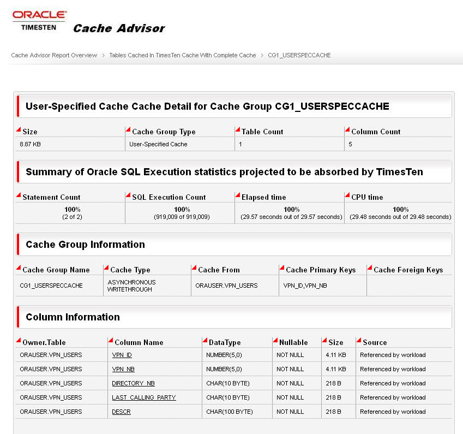Image resolution: width=463 pixels, height=434 pixels.
Task: Open the VPN_NB column link
Action: (123, 369)
